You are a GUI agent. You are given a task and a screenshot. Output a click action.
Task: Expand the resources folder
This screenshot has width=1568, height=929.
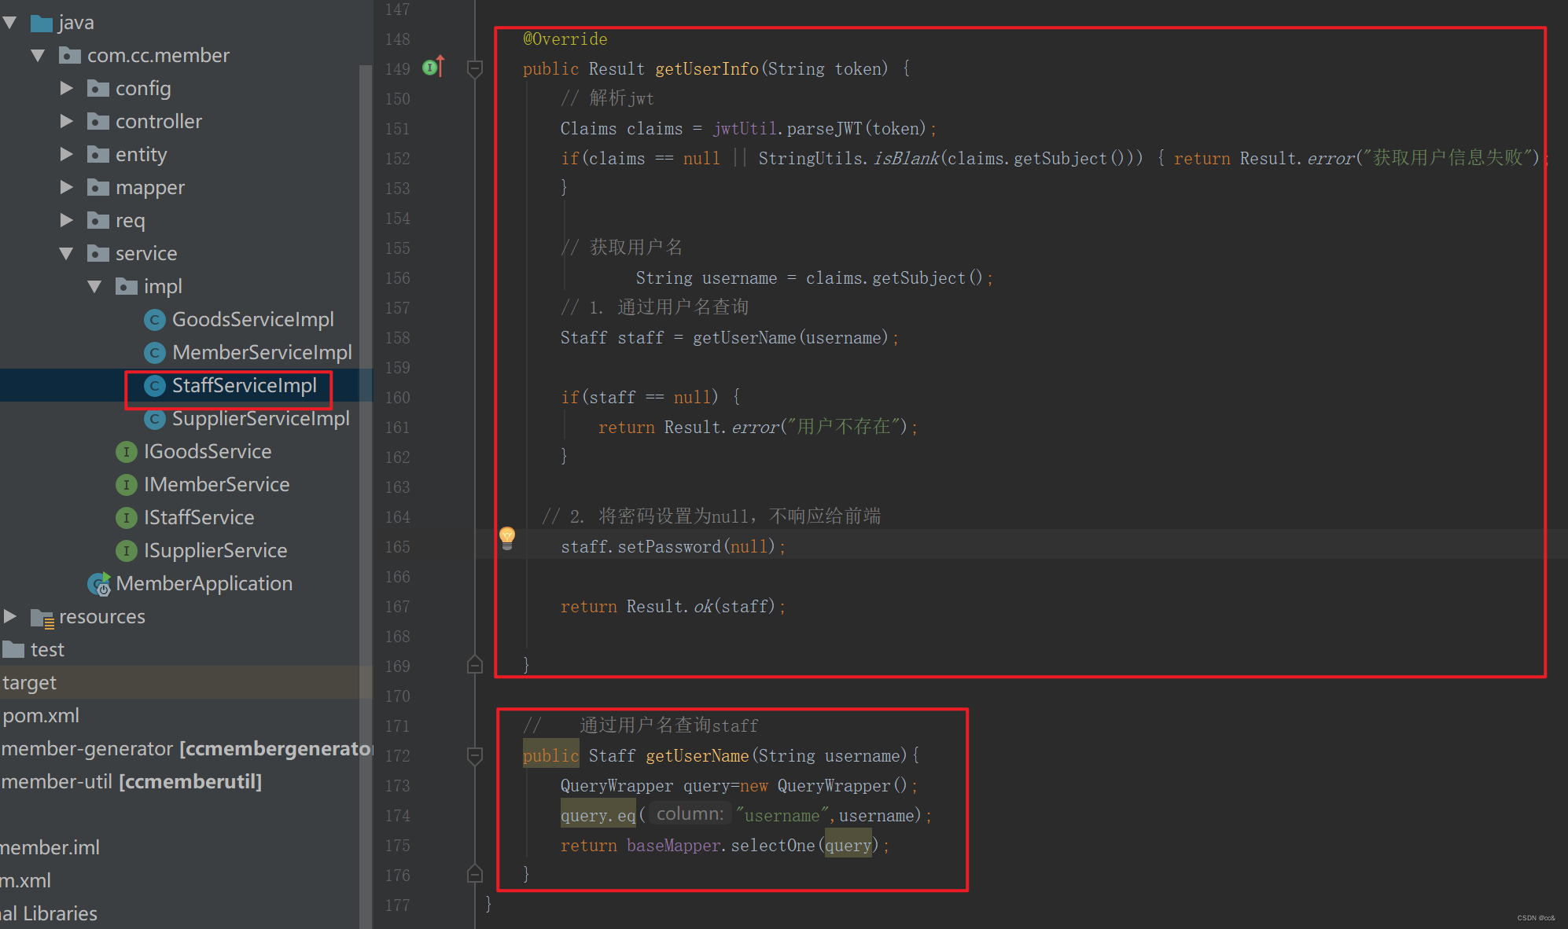click(x=10, y=616)
